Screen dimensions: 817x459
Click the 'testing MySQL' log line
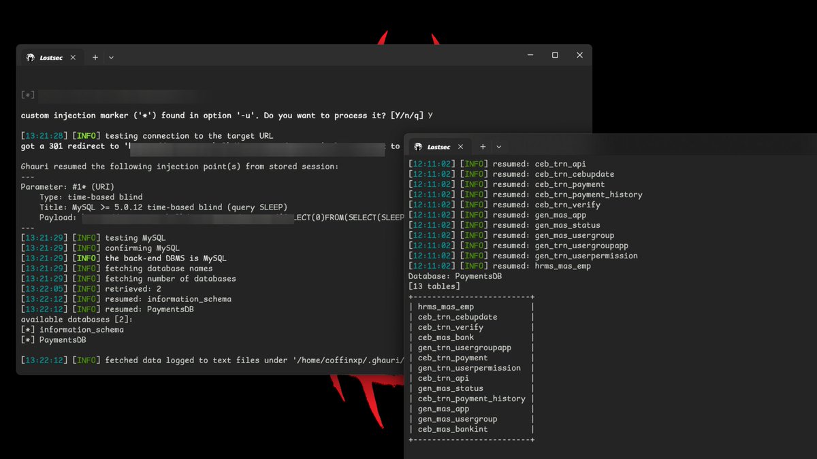click(93, 238)
